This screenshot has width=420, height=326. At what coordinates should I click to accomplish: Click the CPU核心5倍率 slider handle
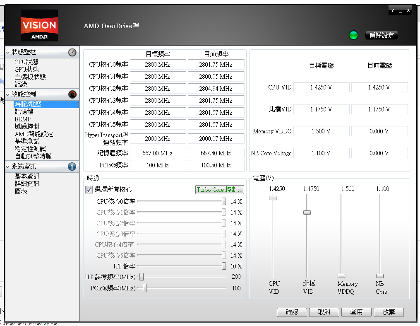click(224, 255)
